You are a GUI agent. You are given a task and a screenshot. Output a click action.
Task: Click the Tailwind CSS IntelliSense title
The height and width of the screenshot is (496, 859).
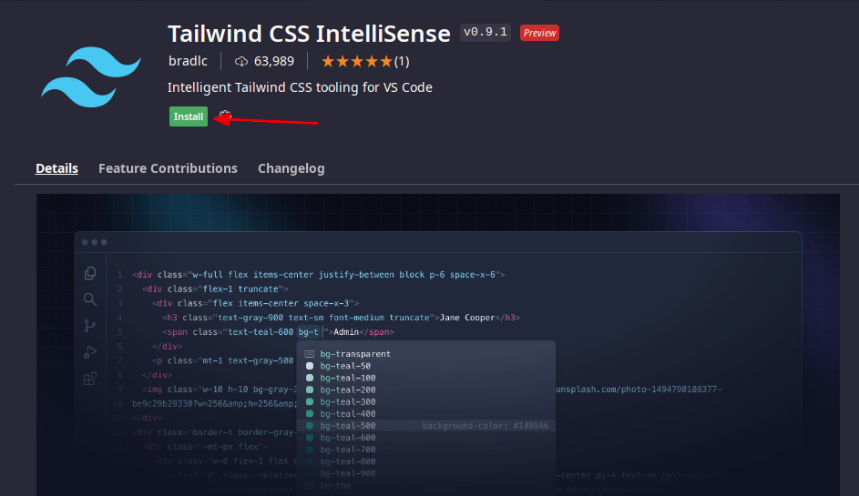309,34
